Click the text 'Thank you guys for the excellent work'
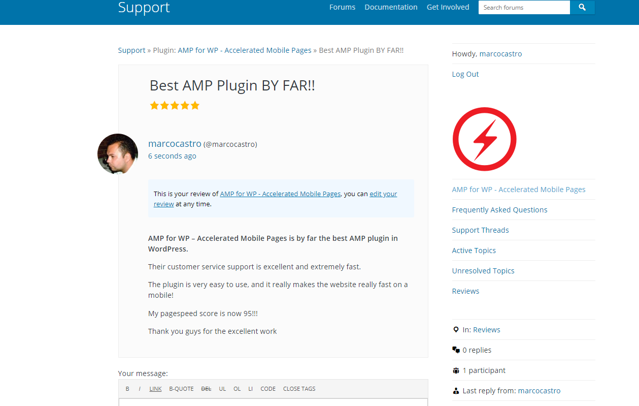Screen dimensions: 639x406 tap(213, 331)
